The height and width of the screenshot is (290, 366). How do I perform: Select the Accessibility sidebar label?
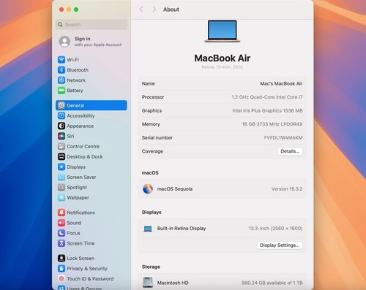pyautogui.click(x=81, y=115)
